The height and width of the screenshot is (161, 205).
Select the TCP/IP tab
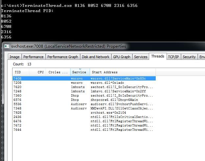pos(173,57)
